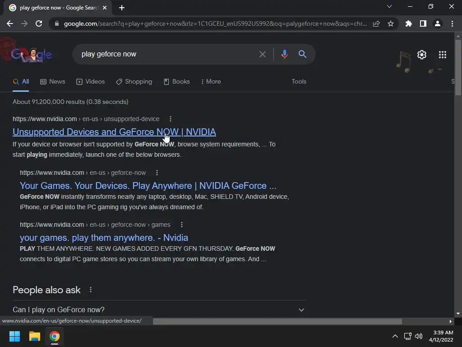The width and height of the screenshot is (462, 347).
Task: Click the horizontal scrollbar right arrow
Action: coord(451,321)
